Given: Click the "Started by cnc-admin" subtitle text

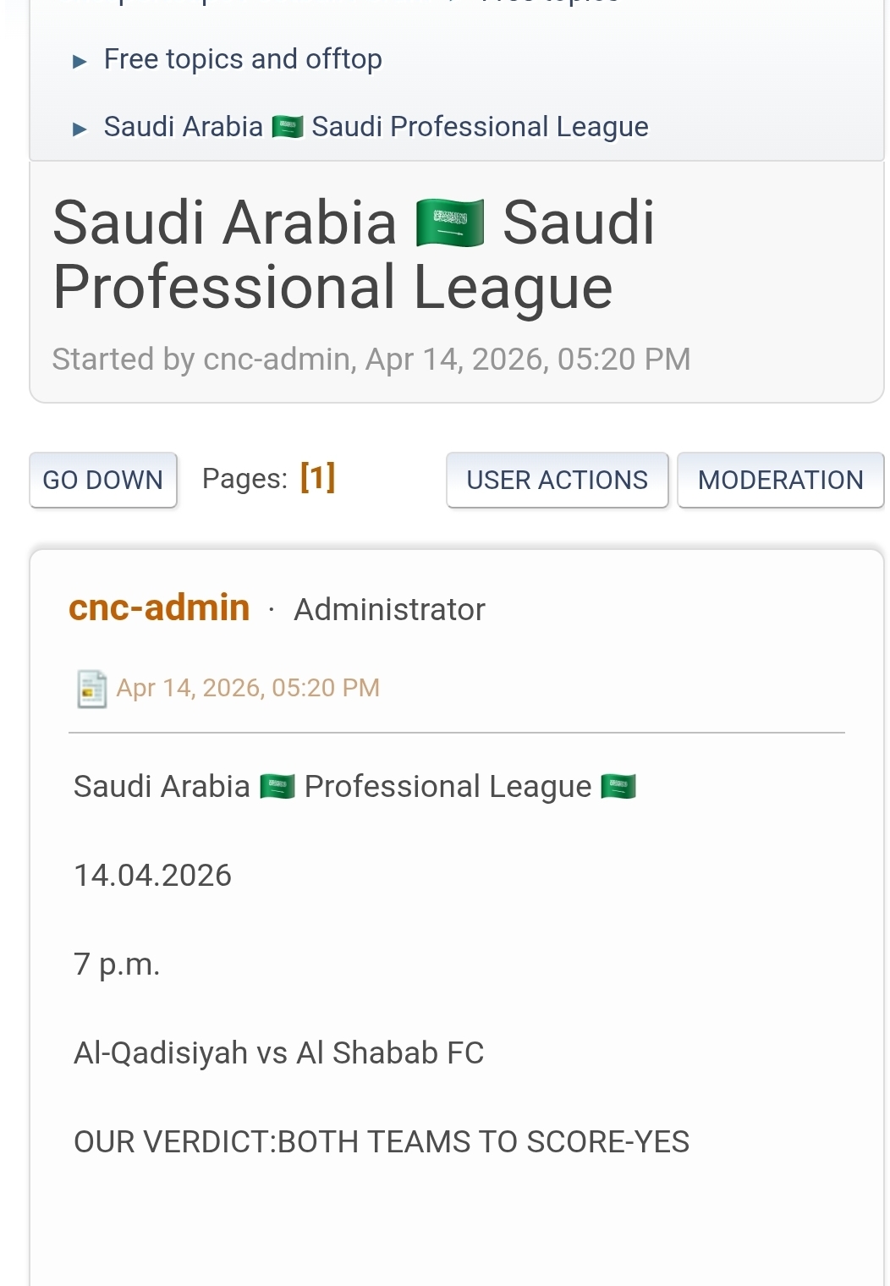Looking at the screenshot, I should click(x=371, y=360).
